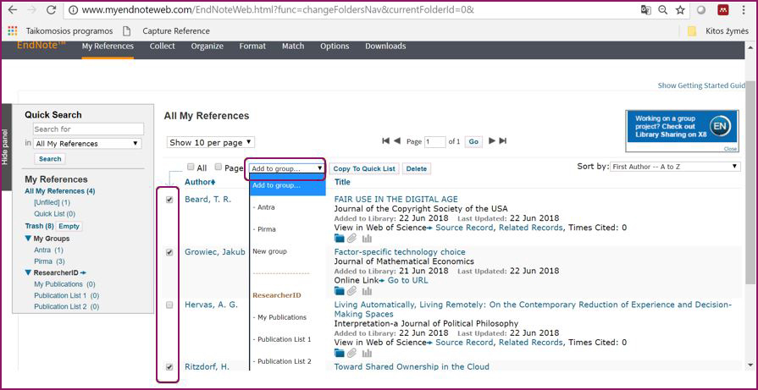The image size is (758, 390).
Task: Click the translate page icon in address bar
Action: (x=646, y=10)
